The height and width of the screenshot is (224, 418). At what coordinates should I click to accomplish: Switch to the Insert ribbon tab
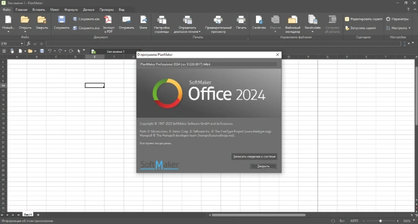point(38,10)
